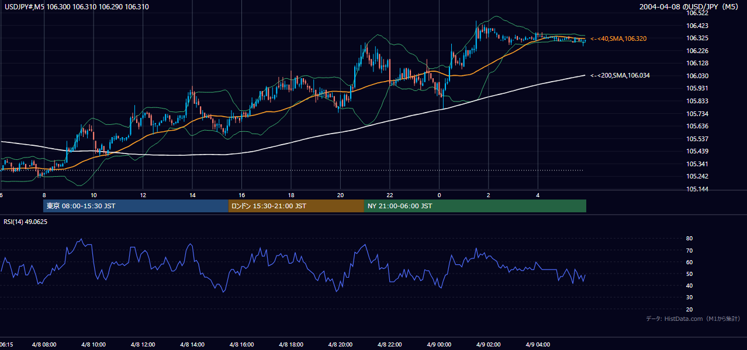The height and width of the screenshot is (350, 747).
Task: Click RSI scale value 60
Action: 690,262
